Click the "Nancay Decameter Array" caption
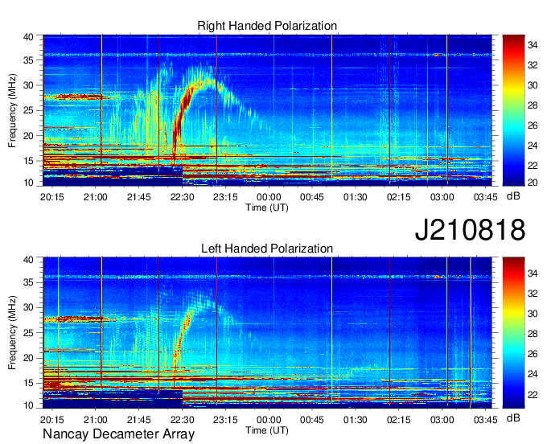This screenshot has height=444, width=547. click(118, 434)
